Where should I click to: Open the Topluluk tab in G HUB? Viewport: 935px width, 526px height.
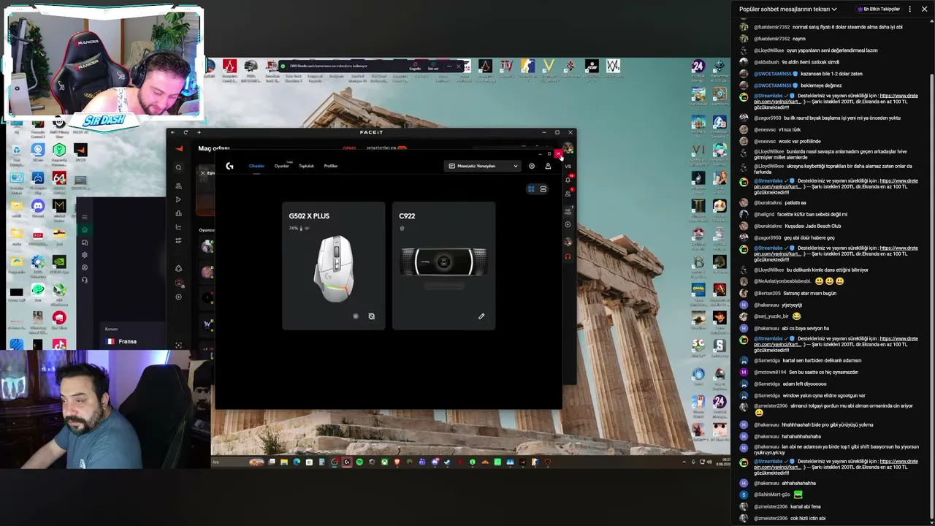pos(306,166)
